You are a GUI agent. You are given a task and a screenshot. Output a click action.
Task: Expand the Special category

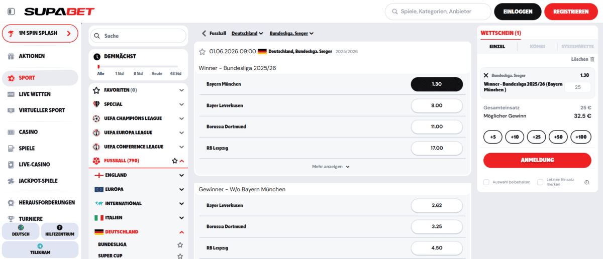click(181, 104)
